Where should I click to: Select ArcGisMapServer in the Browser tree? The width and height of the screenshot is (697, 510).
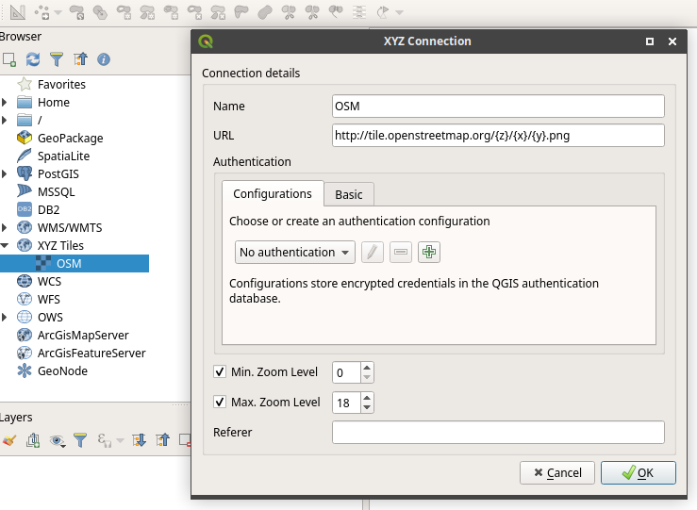83,335
